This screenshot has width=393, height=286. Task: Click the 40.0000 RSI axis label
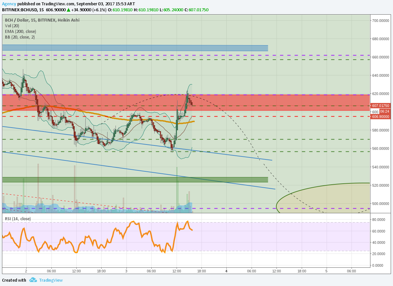click(379, 242)
